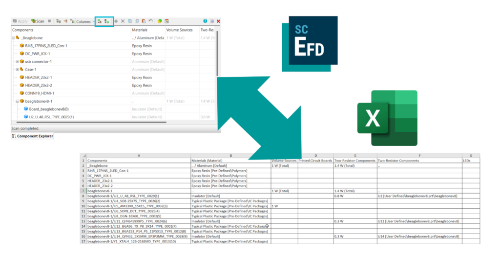Click the Add plus icon
The image size is (500, 253).
116,21
